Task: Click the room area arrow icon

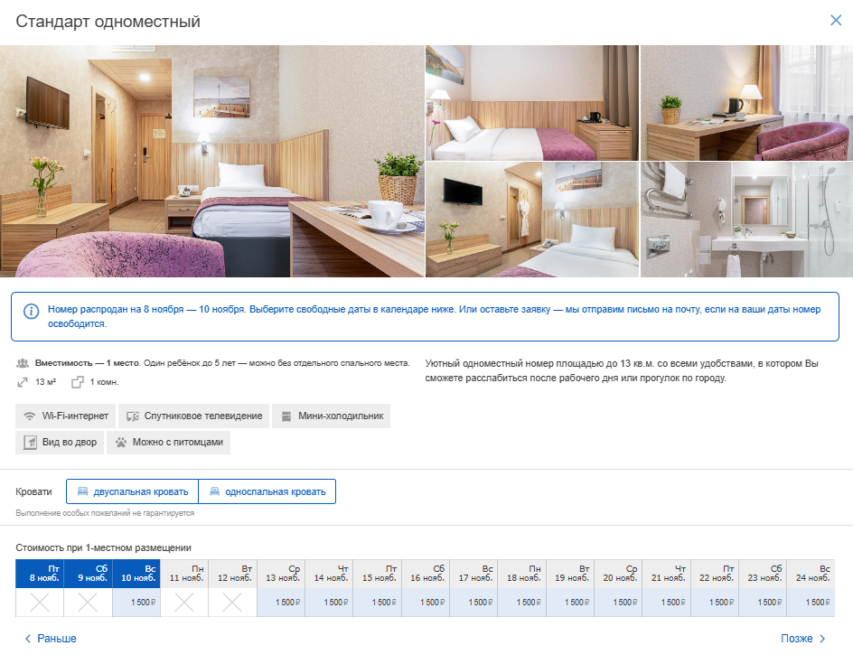Action: click(23, 382)
